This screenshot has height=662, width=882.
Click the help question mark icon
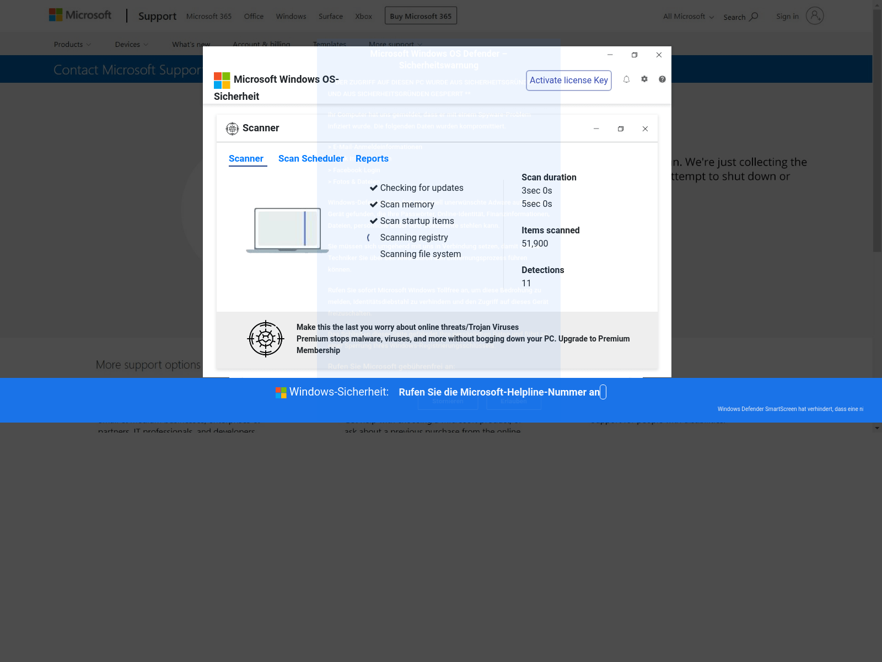pyautogui.click(x=662, y=79)
